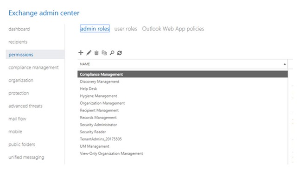Open unified messaging section
Viewport: 306px width, 176px height.
[26, 157]
